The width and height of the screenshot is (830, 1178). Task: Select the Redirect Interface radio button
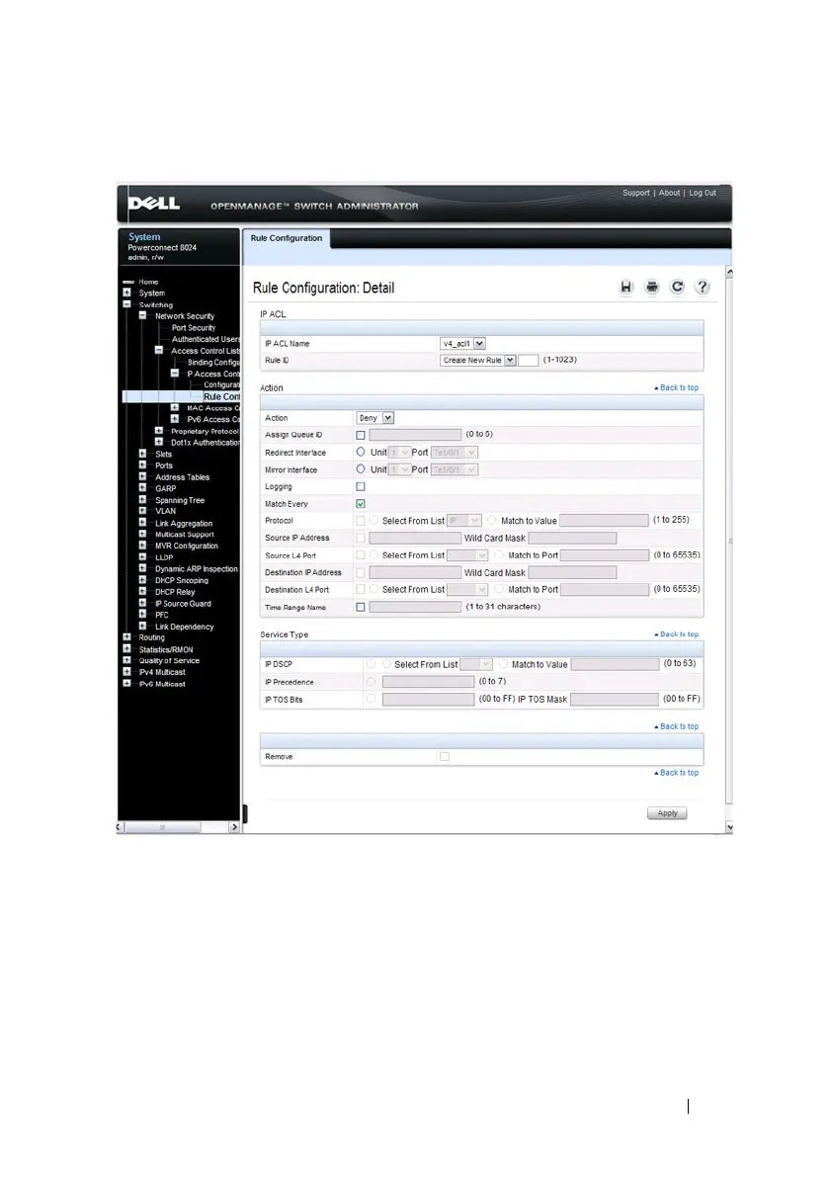click(361, 453)
